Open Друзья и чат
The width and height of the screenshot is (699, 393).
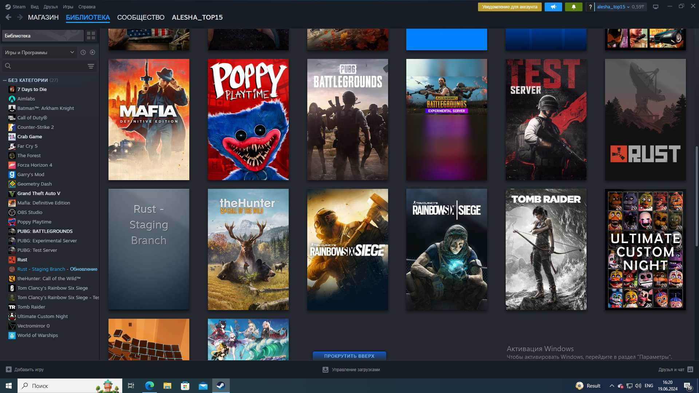pyautogui.click(x=671, y=369)
